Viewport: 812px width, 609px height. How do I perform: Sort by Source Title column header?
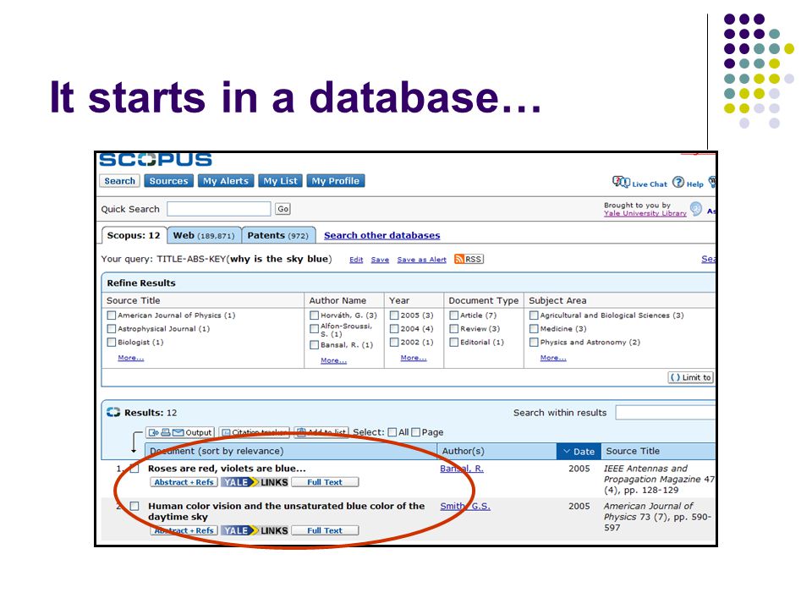click(x=658, y=451)
